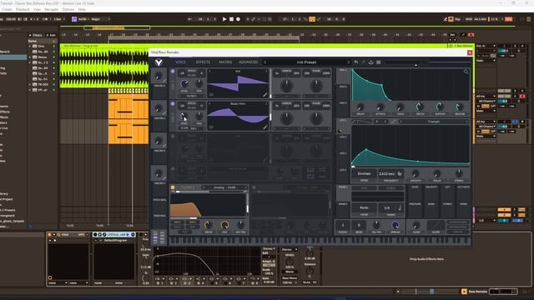Image resolution: width=534 pixels, height=300 pixels.
Task: Click the Macro 1 knob
Action: pyautogui.click(x=159, y=77)
